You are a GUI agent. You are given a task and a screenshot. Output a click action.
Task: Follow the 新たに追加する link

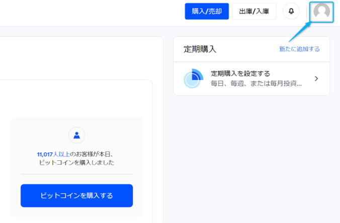(299, 49)
